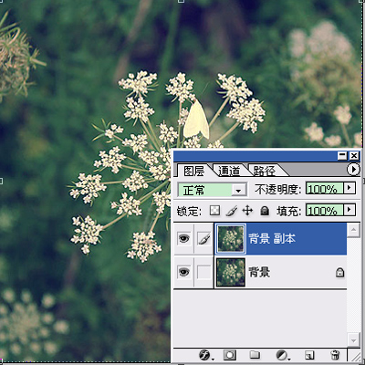The width and height of the screenshot is (365, 365).
Task: Delete layer trash icon
Action: pyautogui.click(x=335, y=355)
